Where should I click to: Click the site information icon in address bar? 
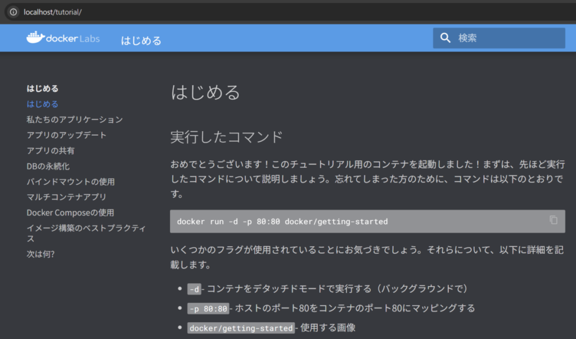(x=13, y=12)
